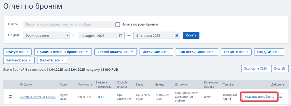Expand the Статус filter dropdown
The height and width of the screenshot is (106, 291).
18,52
